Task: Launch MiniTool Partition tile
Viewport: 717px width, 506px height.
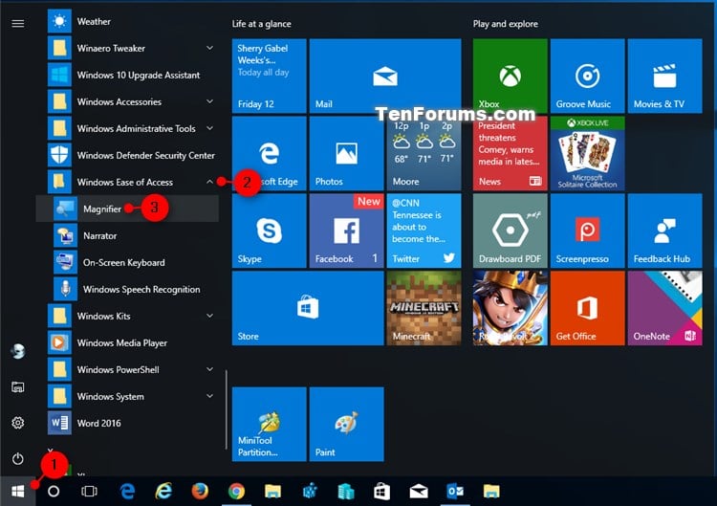Action: pos(269,424)
